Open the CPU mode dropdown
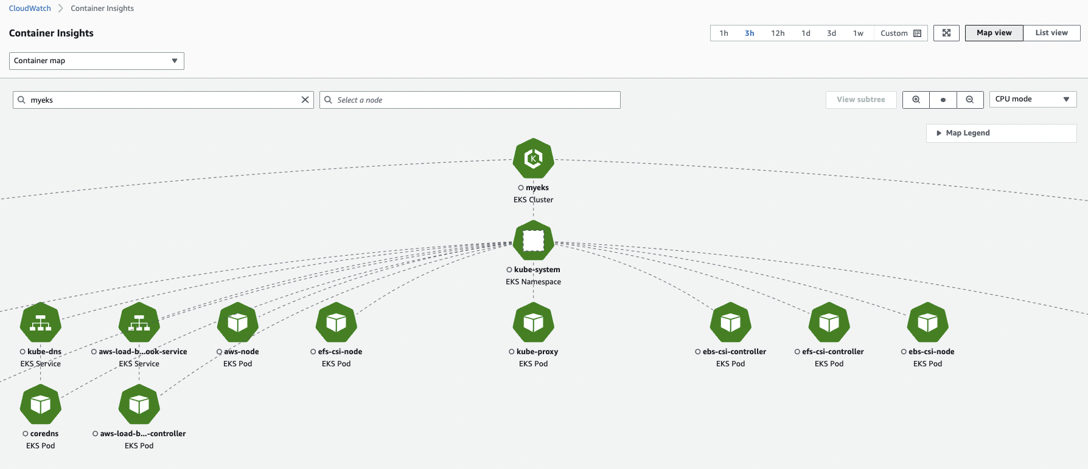 point(1033,99)
